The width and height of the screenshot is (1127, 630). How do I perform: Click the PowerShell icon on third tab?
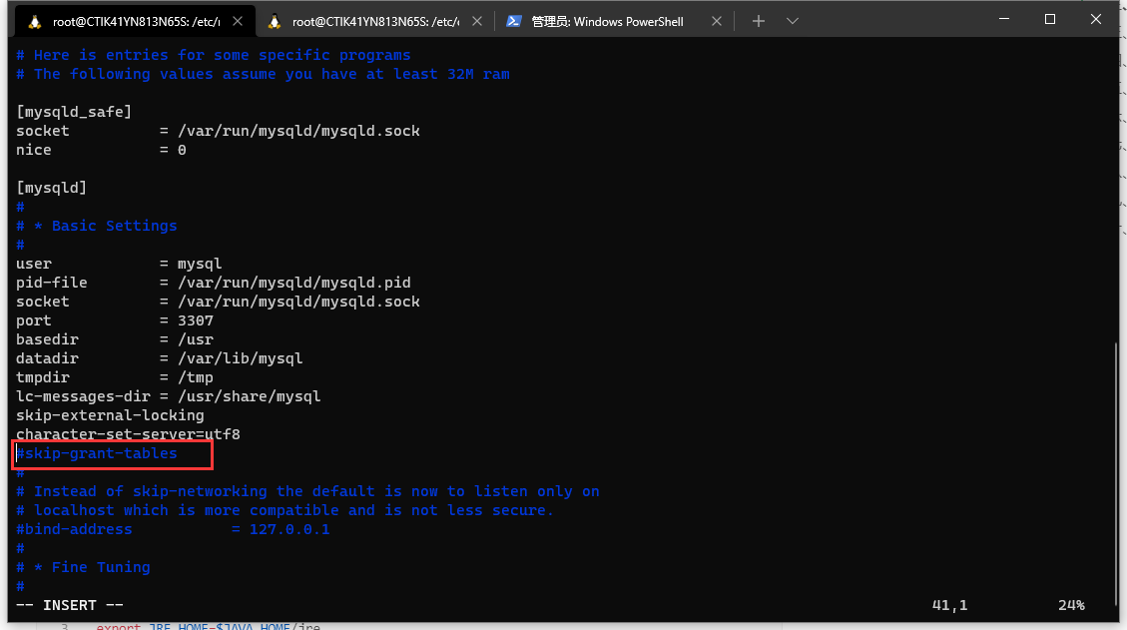click(513, 22)
